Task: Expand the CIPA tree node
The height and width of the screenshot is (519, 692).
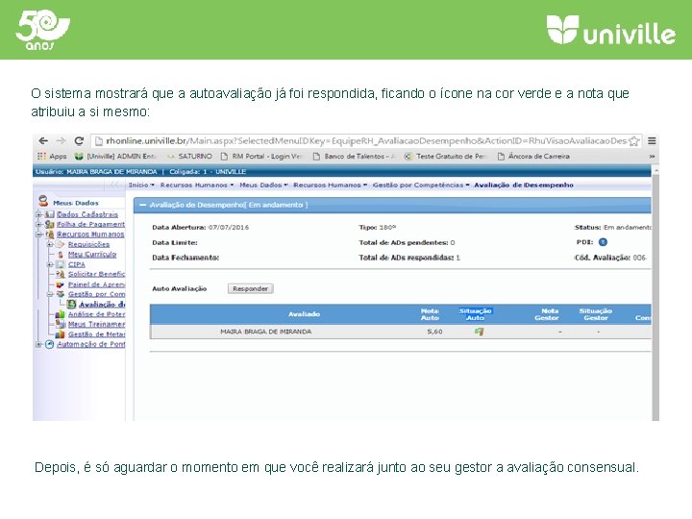Action: tap(50, 265)
